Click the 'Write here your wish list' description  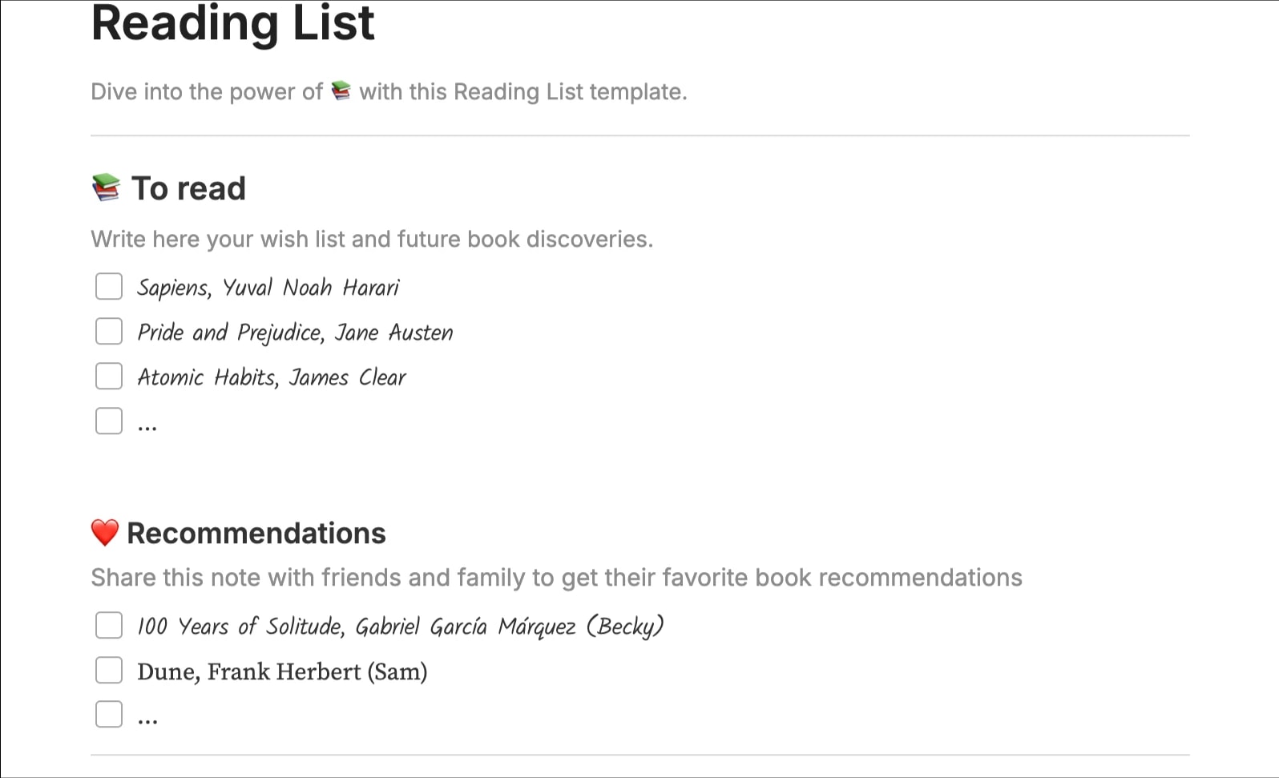[372, 240]
